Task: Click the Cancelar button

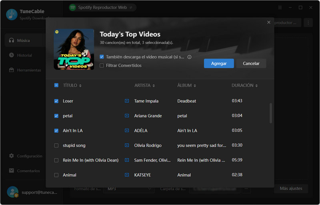Action: [251, 63]
